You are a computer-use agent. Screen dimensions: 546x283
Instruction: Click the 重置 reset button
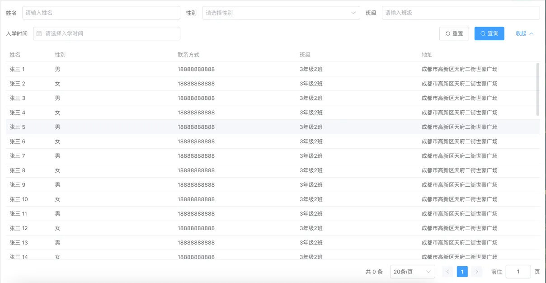tap(454, 33)
